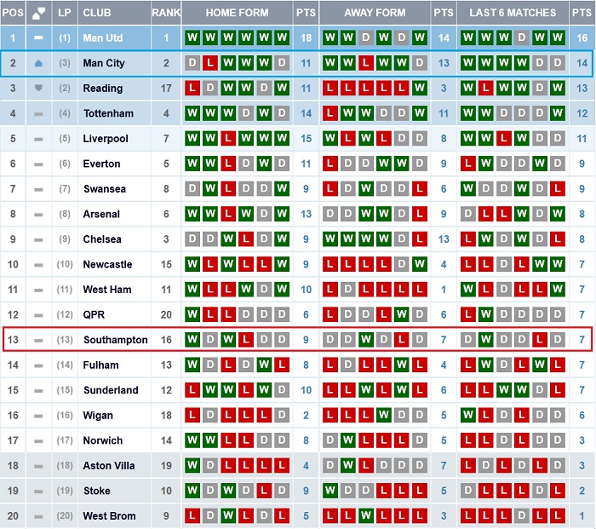The height and width of the screenshot is (529, 596).
Task: Open the Arsenal club link
Action: click(x=101, y=214)
